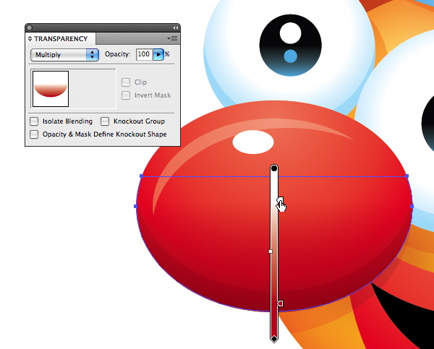The image size is (434, 349).
Task: Click the top-right corner anchor of selection
Action: coord(407,176)
